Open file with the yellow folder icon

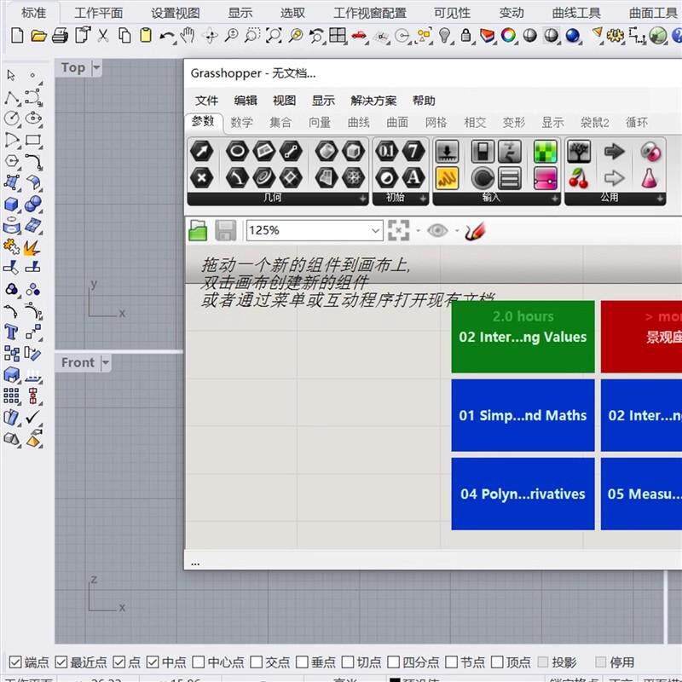coord(38,35)
